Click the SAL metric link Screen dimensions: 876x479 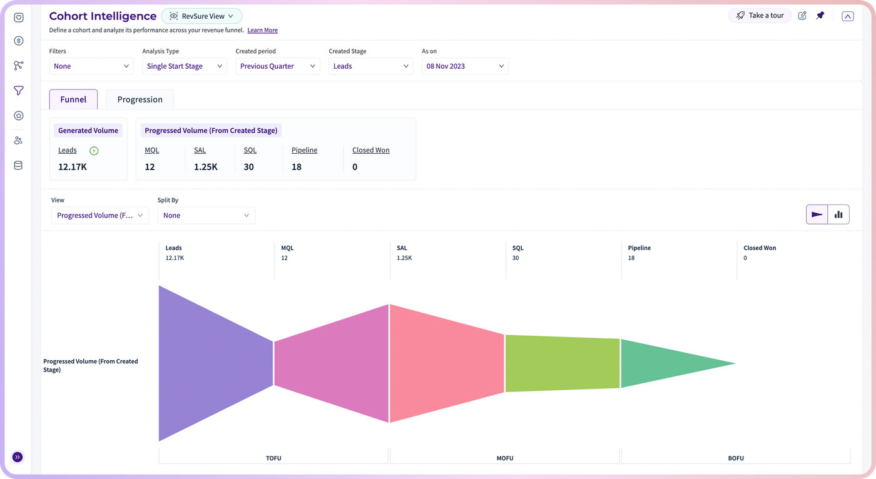[x=200, y=150]
